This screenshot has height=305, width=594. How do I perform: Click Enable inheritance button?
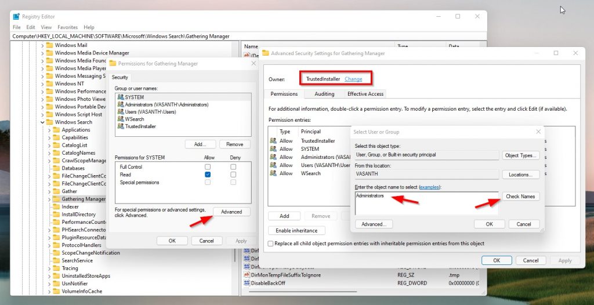click(296, 230)
